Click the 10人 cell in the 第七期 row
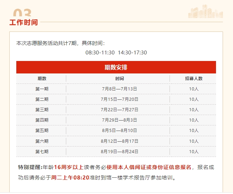Image resolution: width=233 pixels, height=194 pixels. (x=193, y=152)
